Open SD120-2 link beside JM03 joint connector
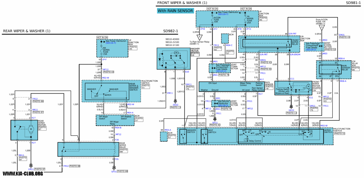364x178 pixels. coord(311,50)
